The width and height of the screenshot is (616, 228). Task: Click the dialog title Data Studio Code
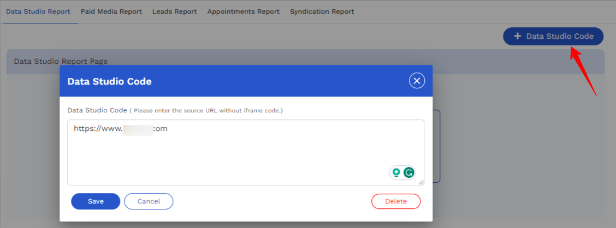coord(109,81)
